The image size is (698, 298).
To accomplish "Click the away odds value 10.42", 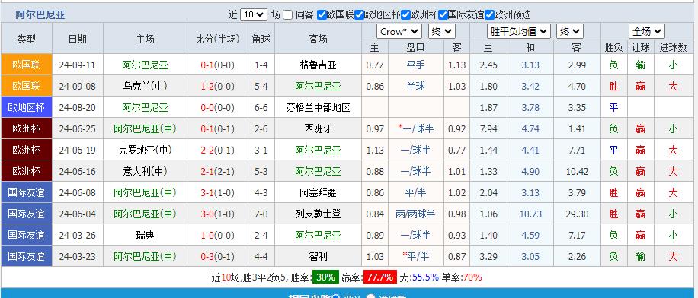I will point(577,172).
